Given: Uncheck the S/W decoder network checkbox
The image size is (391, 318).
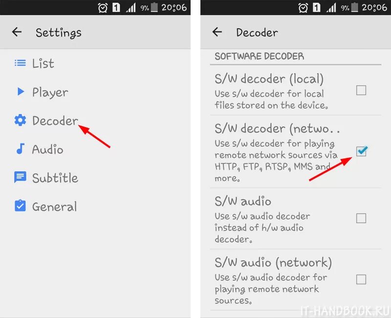Looking at the screenshot, I should pyautogui.click(x=361, y=151).
